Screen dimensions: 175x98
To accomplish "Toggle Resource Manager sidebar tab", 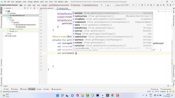I will point(1,22).
